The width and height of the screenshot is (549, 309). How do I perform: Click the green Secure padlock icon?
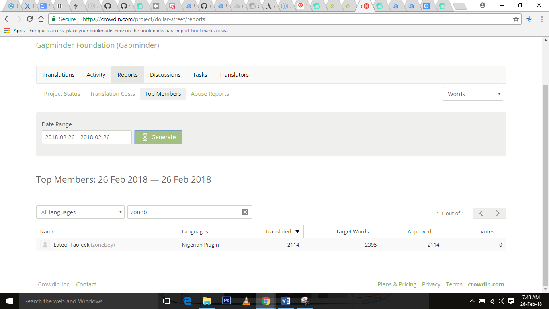[x=54, y=19]
